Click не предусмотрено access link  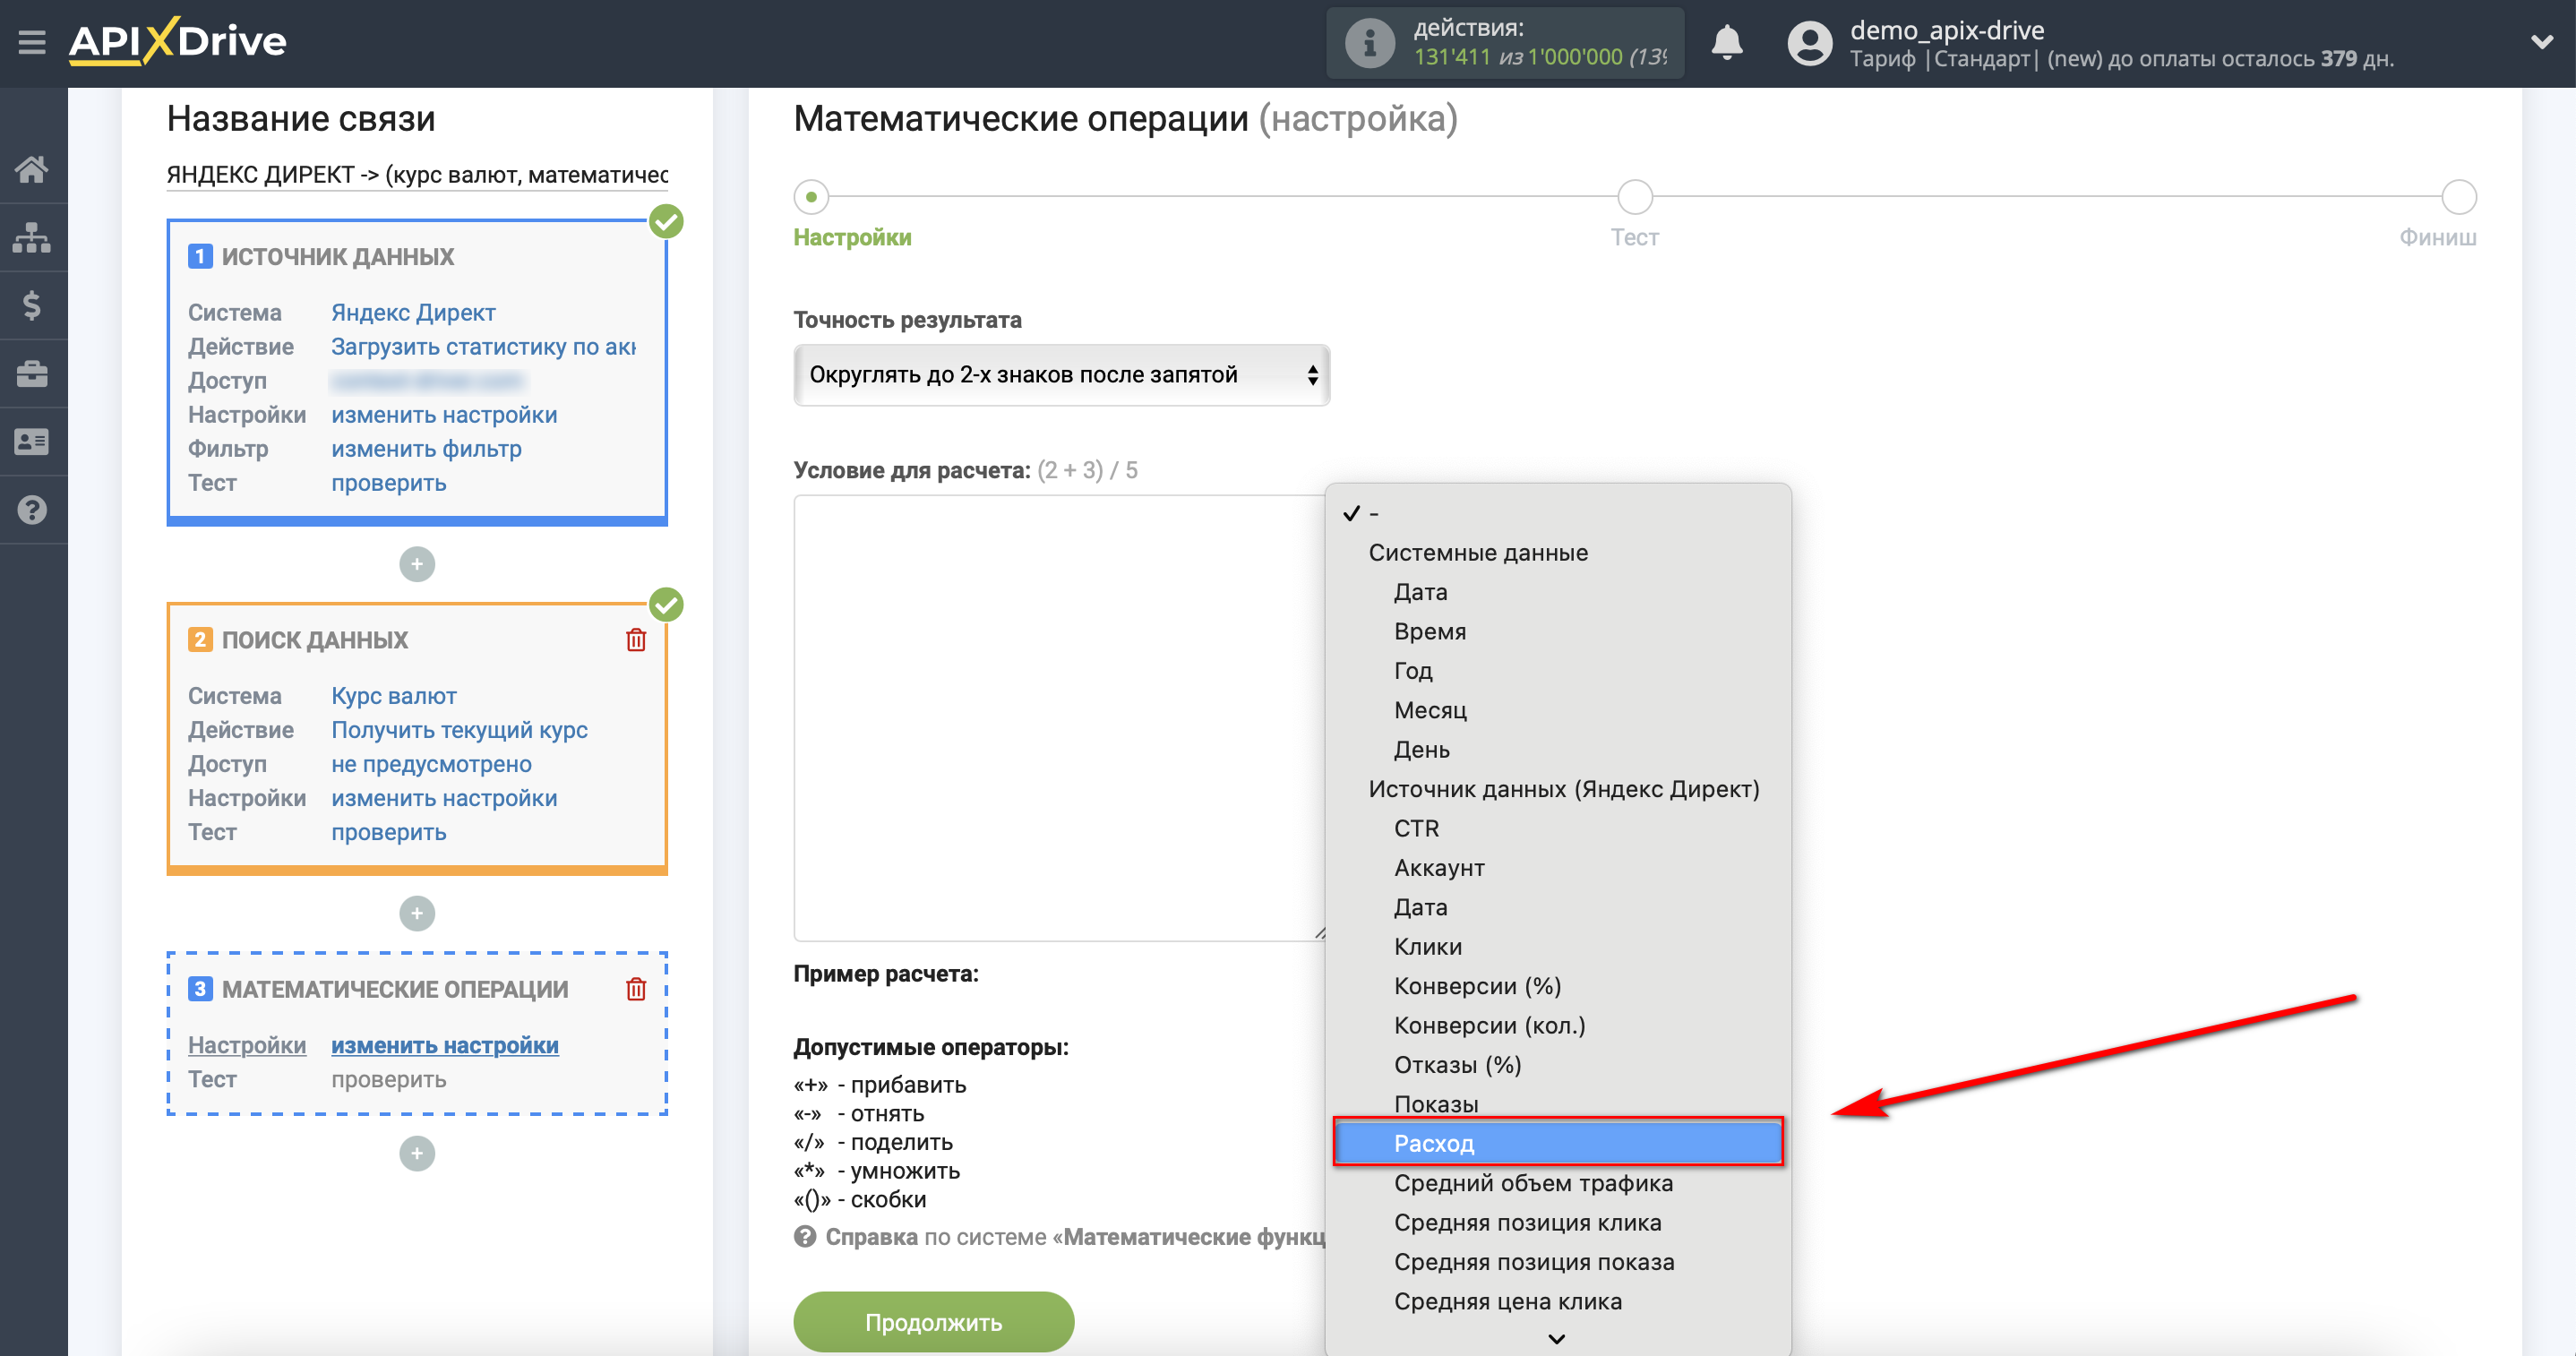431,764
